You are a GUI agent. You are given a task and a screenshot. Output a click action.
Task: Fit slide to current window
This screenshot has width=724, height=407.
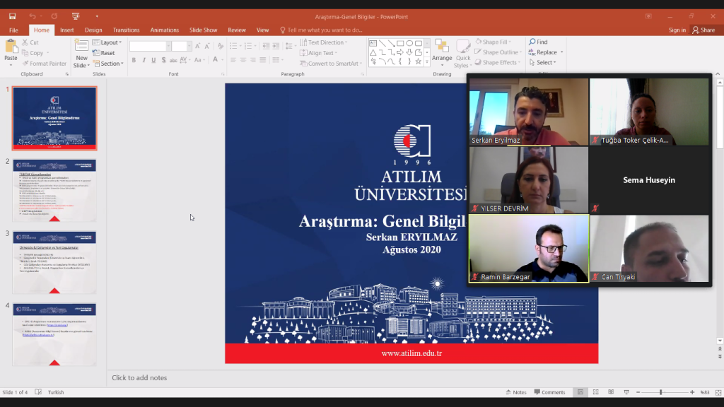pos(717,392)
